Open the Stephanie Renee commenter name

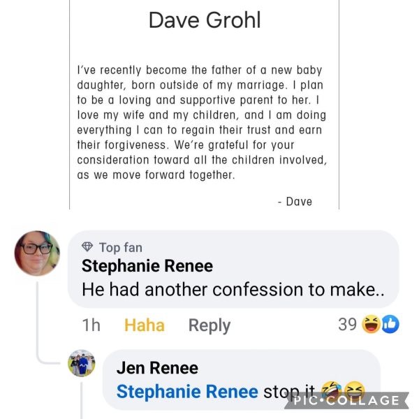coord(147,266)
